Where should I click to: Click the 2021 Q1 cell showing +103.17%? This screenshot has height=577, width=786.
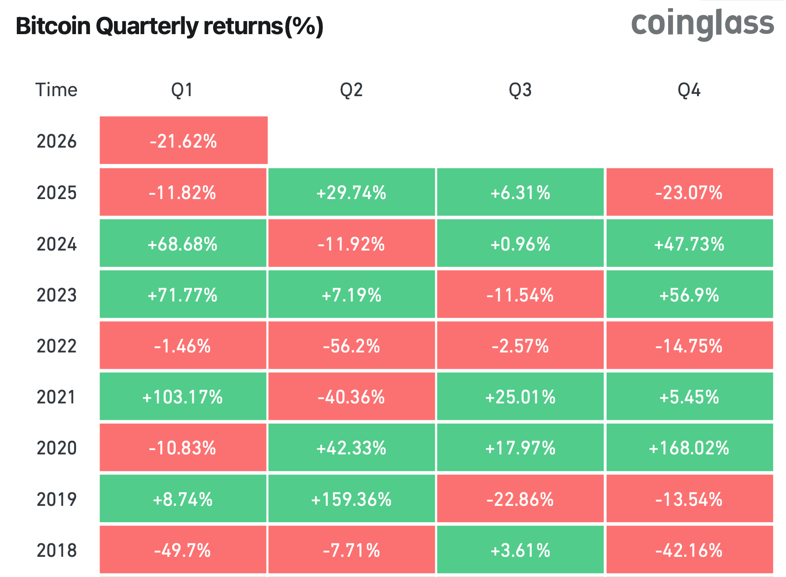(x=182, y=397)
